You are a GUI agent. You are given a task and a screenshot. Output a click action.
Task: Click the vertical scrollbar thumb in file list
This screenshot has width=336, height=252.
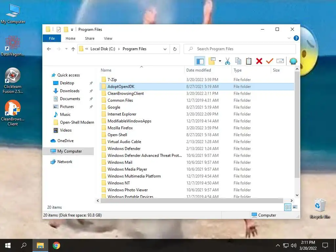pos(297,125)
